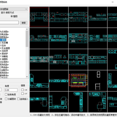Enable the 分解图块 checkbox
117x117 pixels.
tap(6, 99)
